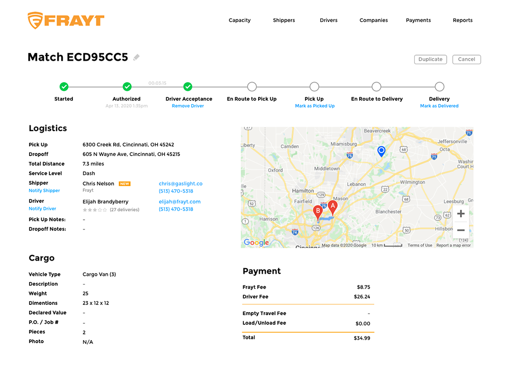The height and width of the screenshot is (387, 510).
Task: Click the Delivery step circle
Action: [x=440, y=87]
